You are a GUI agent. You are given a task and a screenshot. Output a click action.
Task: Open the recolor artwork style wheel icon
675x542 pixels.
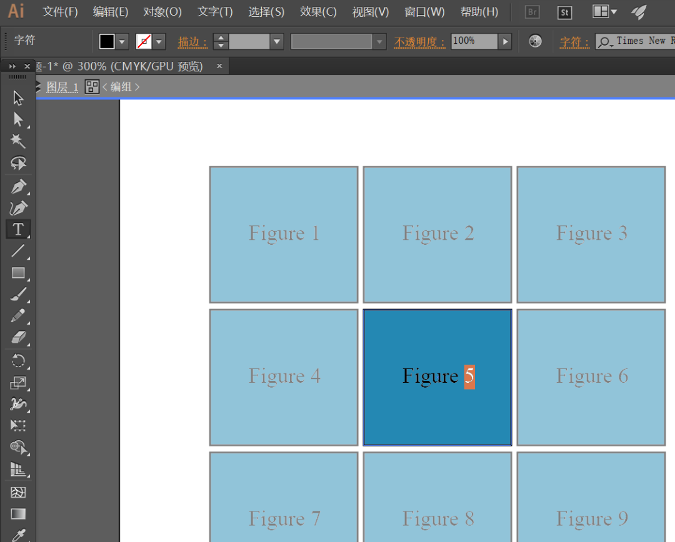[x=535, y=41]
